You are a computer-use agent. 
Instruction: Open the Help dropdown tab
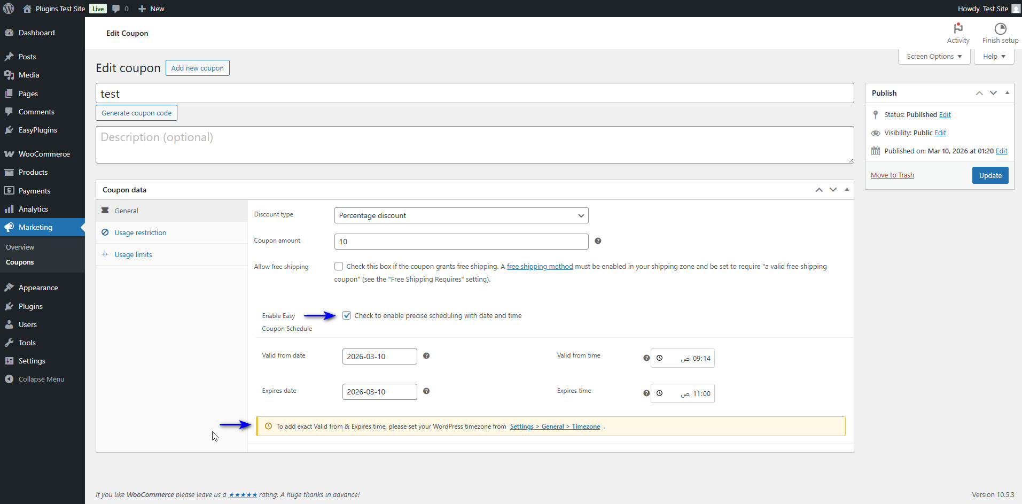pos(994,57)
